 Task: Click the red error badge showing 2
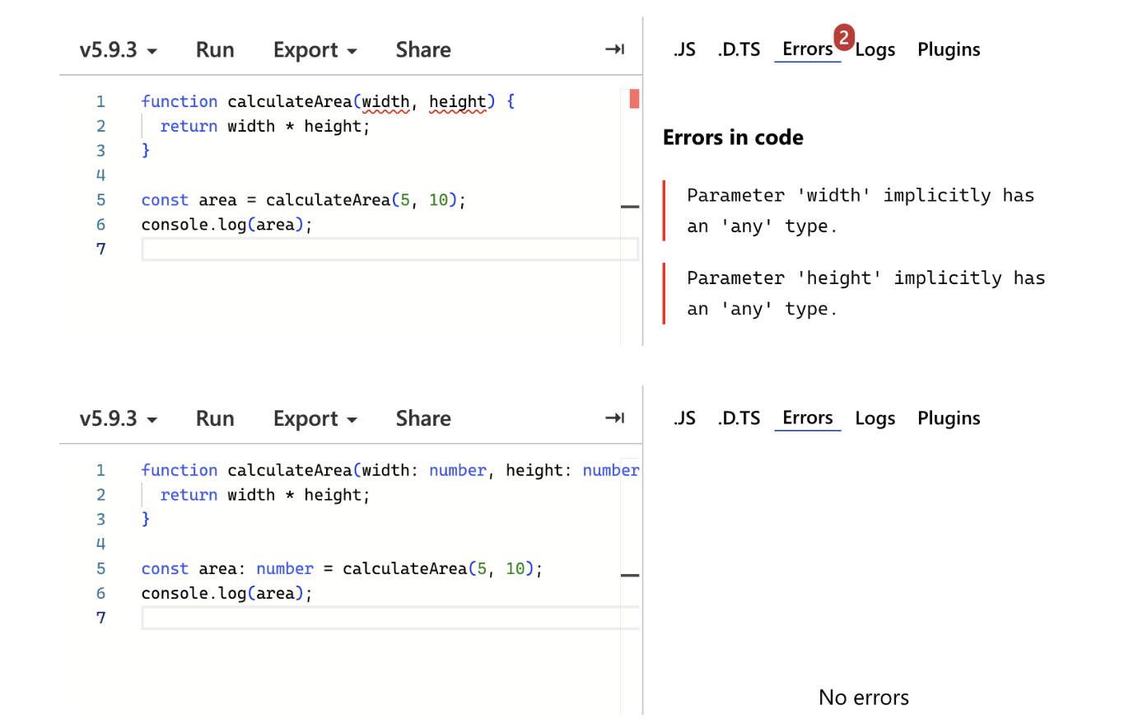pyautogui.click(x=843, y=37)
